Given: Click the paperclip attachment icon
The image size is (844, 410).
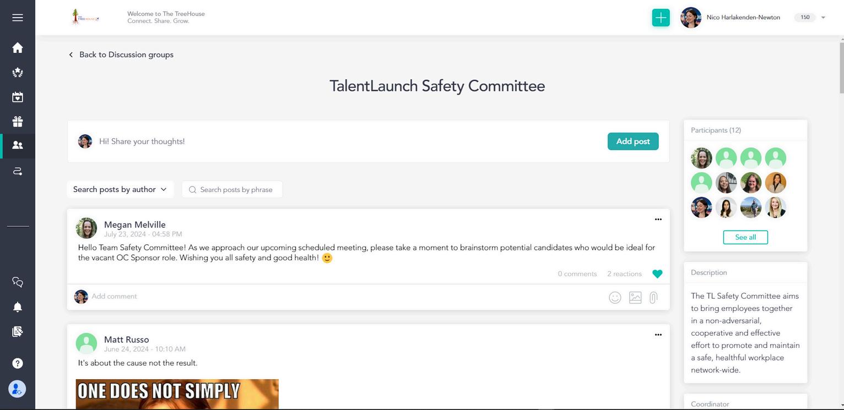Looking at the screenshot, I should point(653,298).
